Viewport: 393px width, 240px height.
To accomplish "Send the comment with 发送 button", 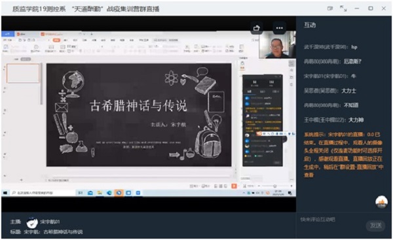I will tap(375, 226).
